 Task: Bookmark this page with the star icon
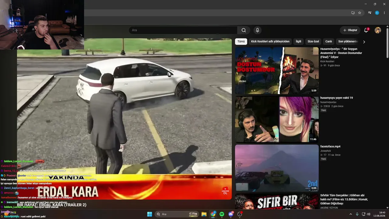pos(360,13)
